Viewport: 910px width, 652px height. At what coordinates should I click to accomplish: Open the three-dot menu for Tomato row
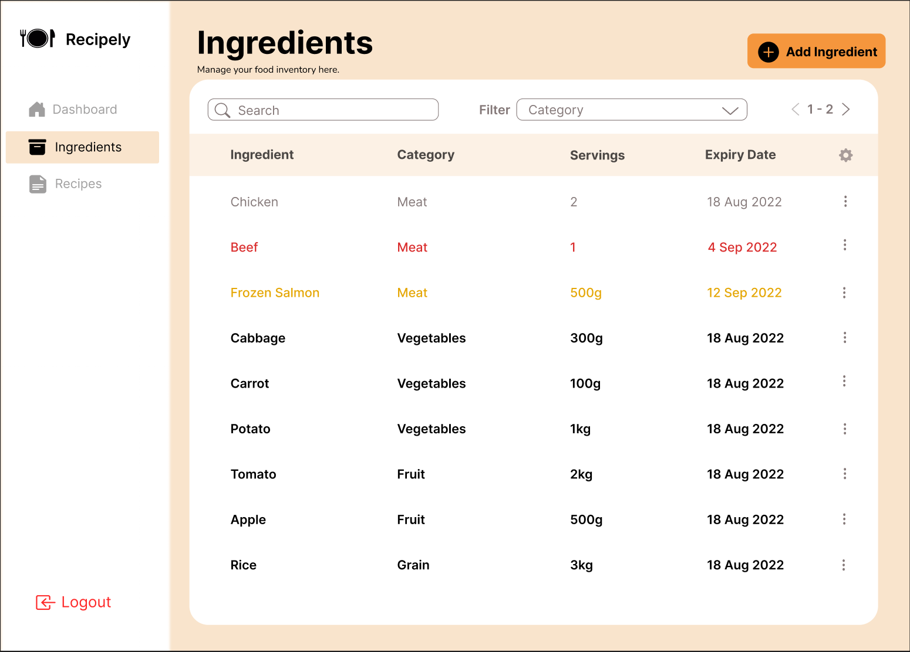click(x=845, y=473)
